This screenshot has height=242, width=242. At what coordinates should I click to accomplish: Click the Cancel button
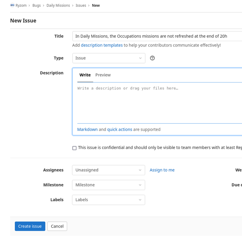click(x=57, y=226)
